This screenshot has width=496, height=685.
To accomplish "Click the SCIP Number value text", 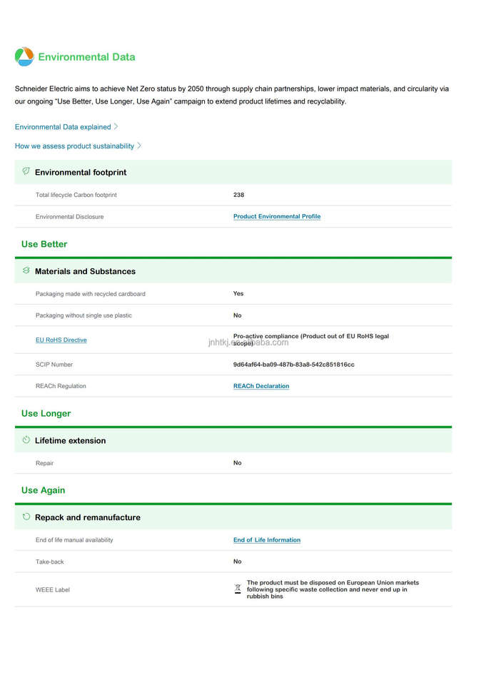I will [x=293, y=365].
